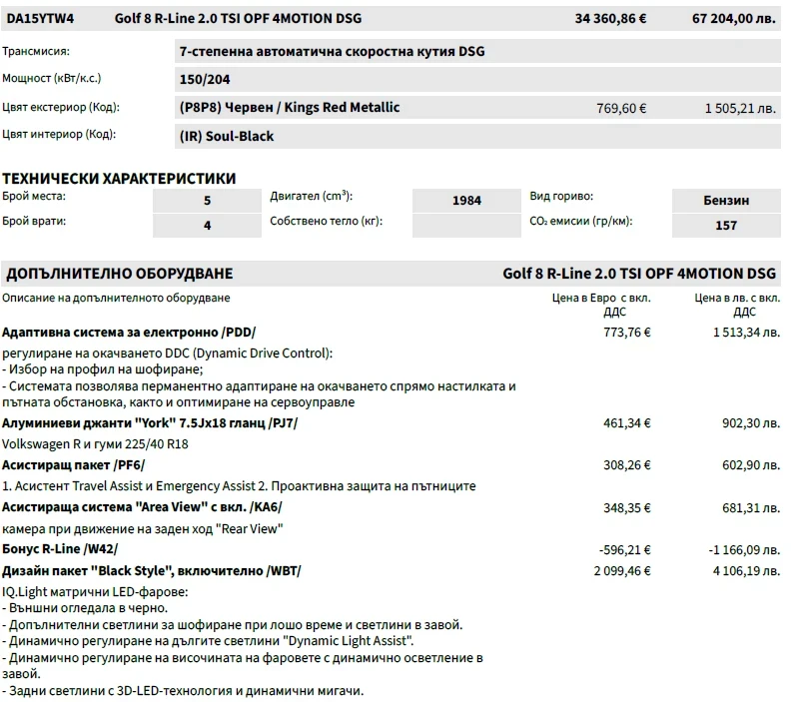This screenshot has height=702, width=798.
Task: Click the Вид гориво label
Action: (x=561, y=197)
